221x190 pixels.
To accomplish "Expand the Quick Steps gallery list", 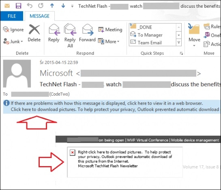I will click(179, 43).
